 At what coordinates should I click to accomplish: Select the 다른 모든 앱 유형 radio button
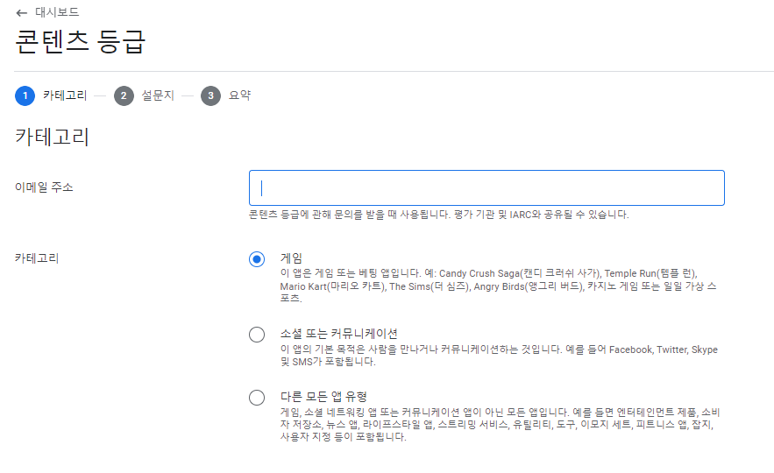click(257, 398)
